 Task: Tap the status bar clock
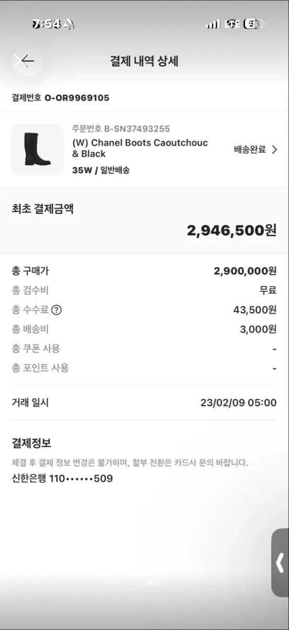tap(47, 24)
